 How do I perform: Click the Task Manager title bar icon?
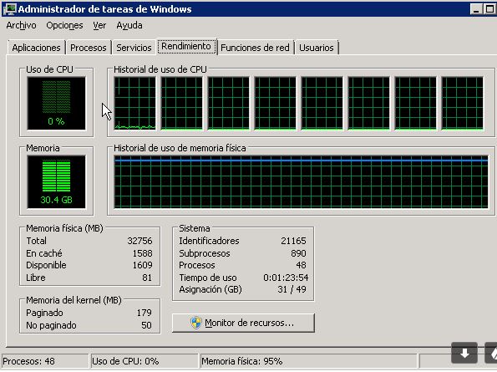click(9, 9)
